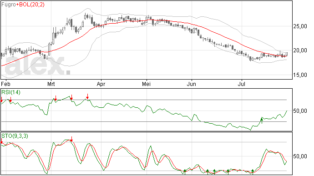Click the 15,00 price axis label
Viewport: 314px width, 176px height.
tap(300, 75)
